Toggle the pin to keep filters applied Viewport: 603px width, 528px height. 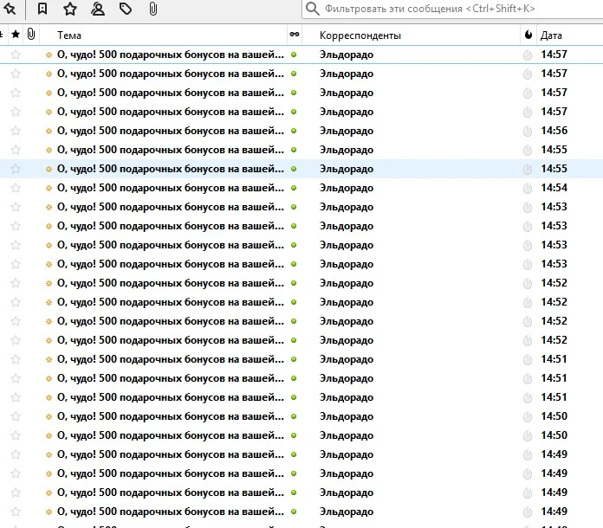coord(10,9)
